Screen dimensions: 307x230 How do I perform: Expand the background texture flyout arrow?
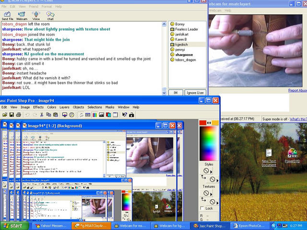217,203
